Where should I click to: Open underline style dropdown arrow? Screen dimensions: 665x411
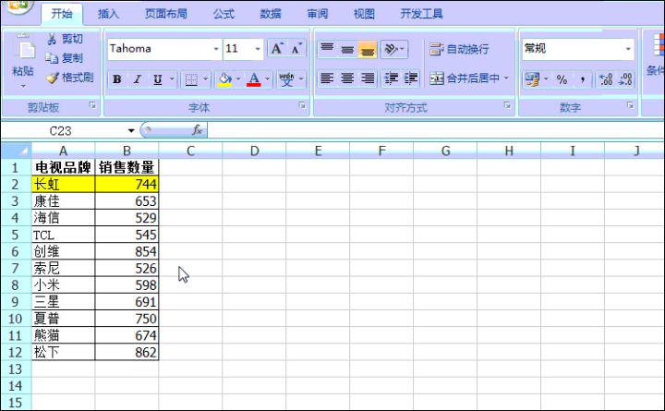point(172,79)
